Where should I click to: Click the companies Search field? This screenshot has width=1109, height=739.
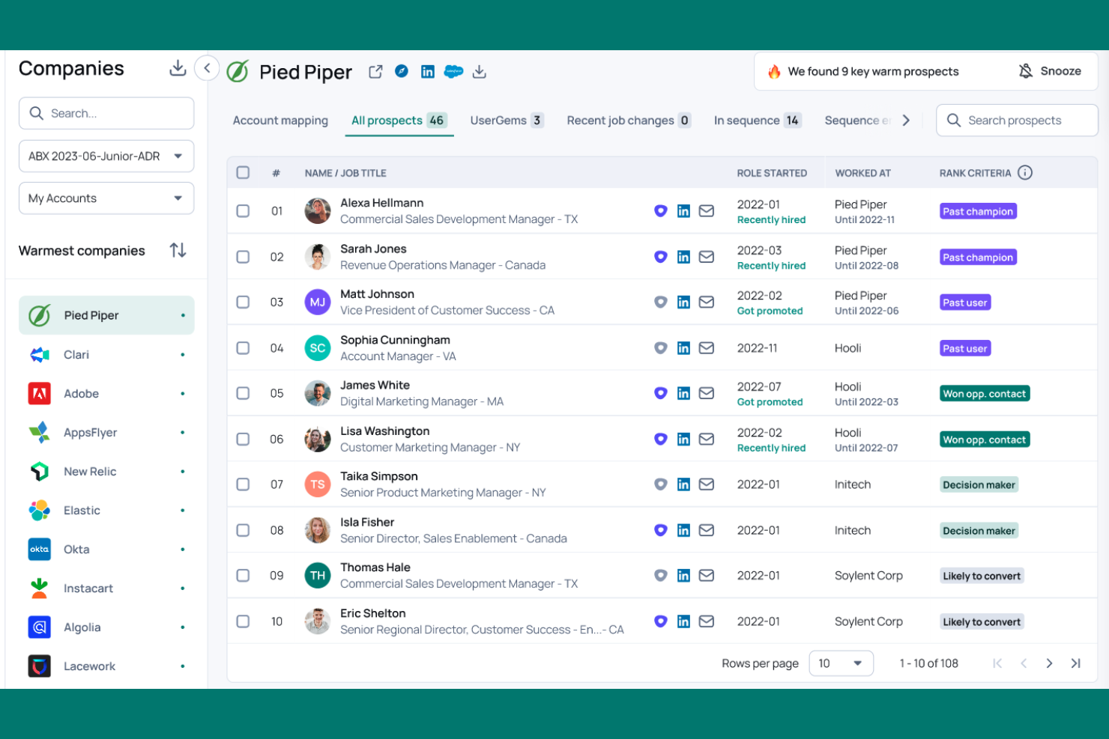[106, 113]
